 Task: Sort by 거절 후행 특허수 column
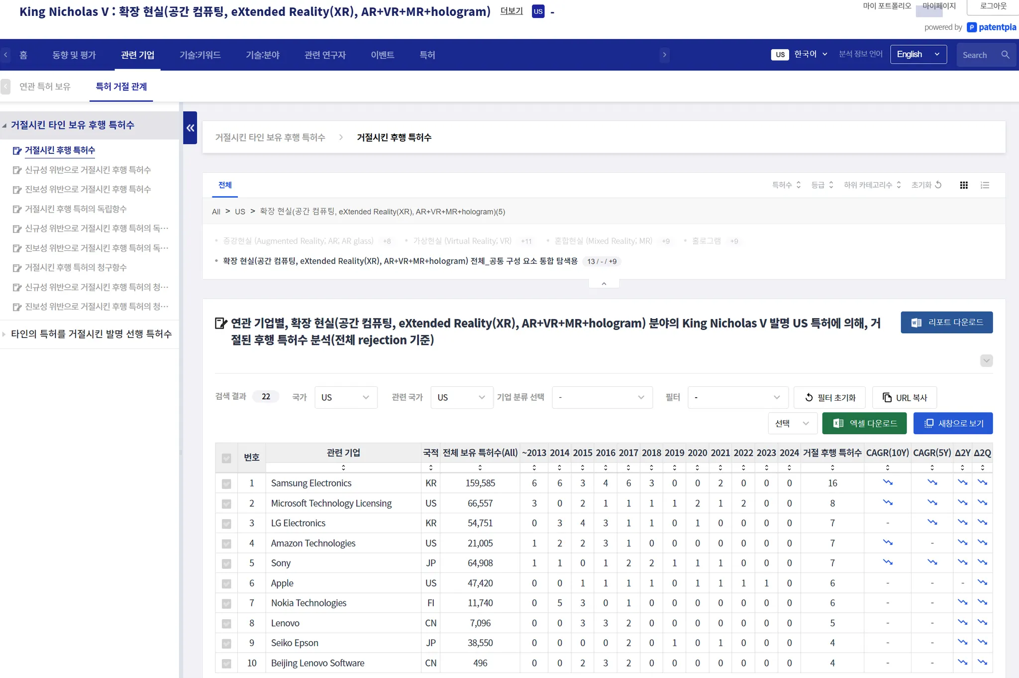tap(832, 467)
